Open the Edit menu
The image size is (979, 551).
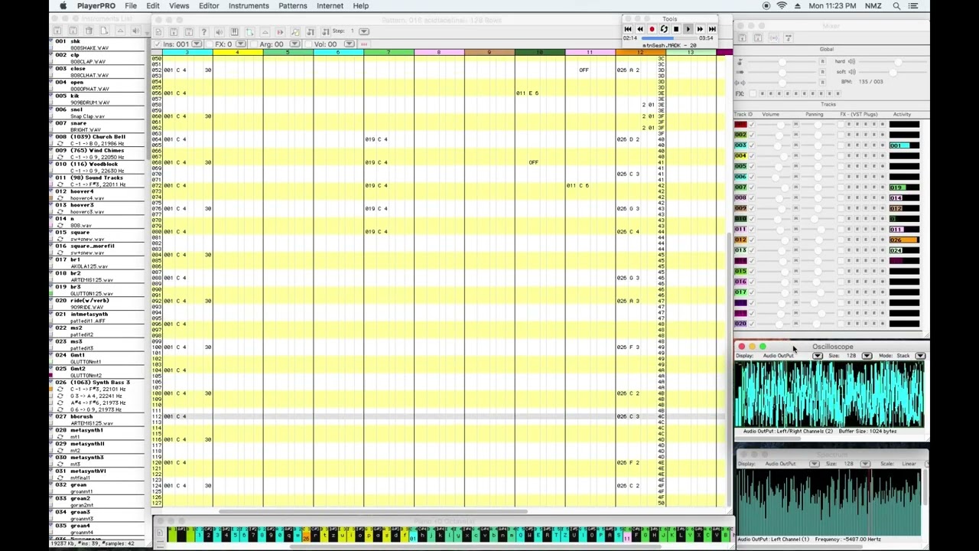[x=153, y=6]
